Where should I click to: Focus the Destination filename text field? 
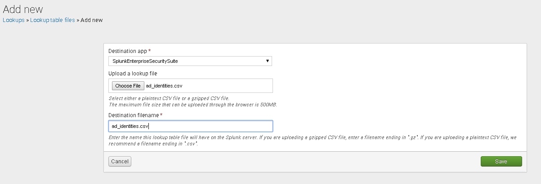pyautogui.click(x=190, y=126)
